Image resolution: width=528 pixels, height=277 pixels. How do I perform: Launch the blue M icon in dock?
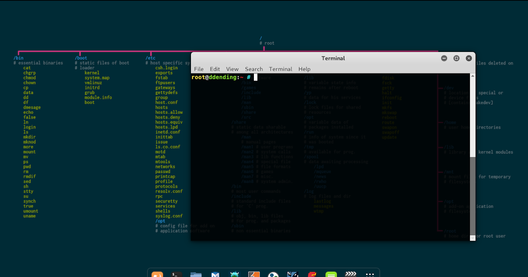pos(216,275)
